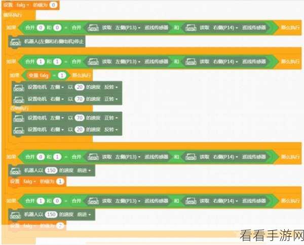
Task: Open 正转 direction dropdown on 左侧 motor block
Action: 111,118
